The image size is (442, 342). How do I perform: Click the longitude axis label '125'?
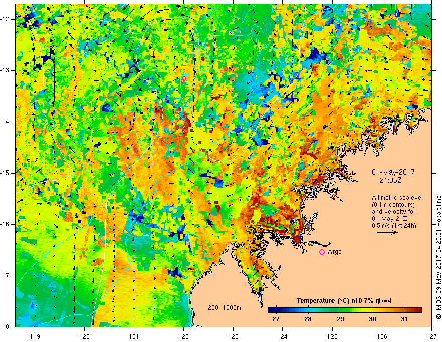333,336
